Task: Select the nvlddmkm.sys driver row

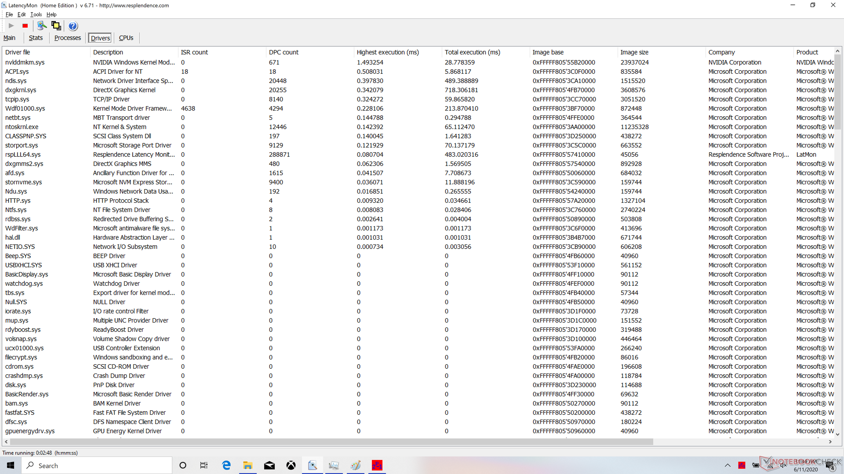Action: [x=25, y=62]
